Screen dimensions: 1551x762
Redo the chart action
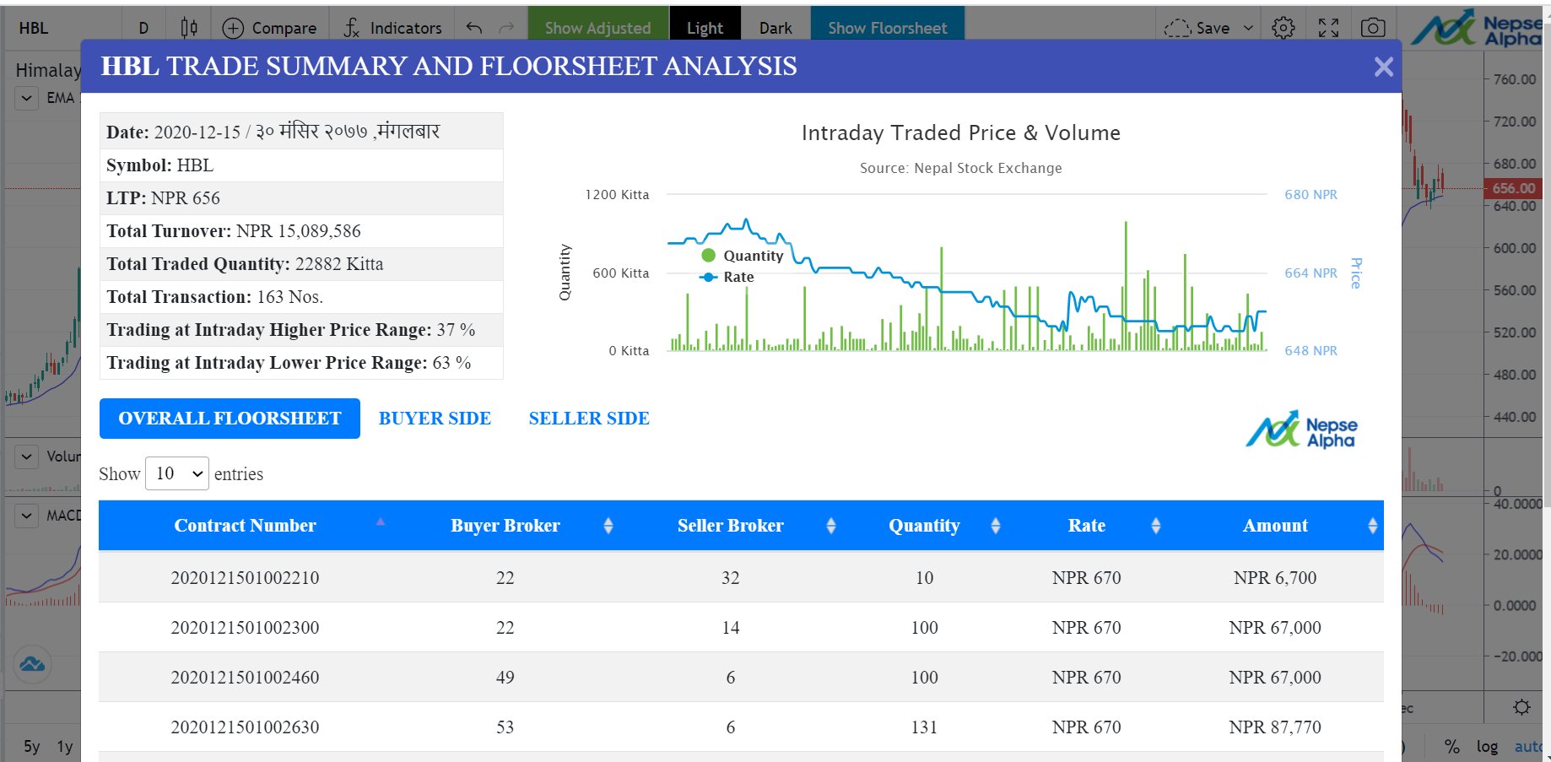tap(506, 28)
